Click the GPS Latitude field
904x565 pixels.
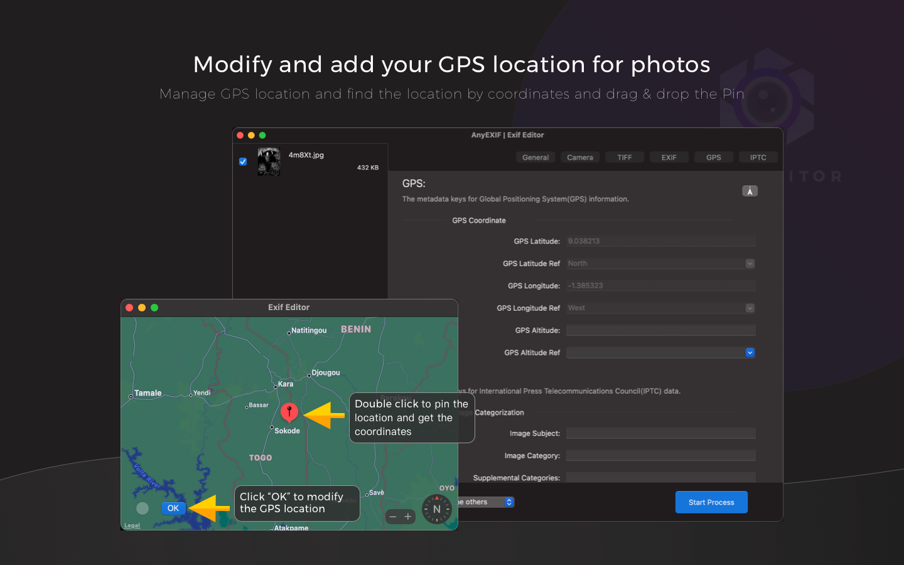point(660,241)
